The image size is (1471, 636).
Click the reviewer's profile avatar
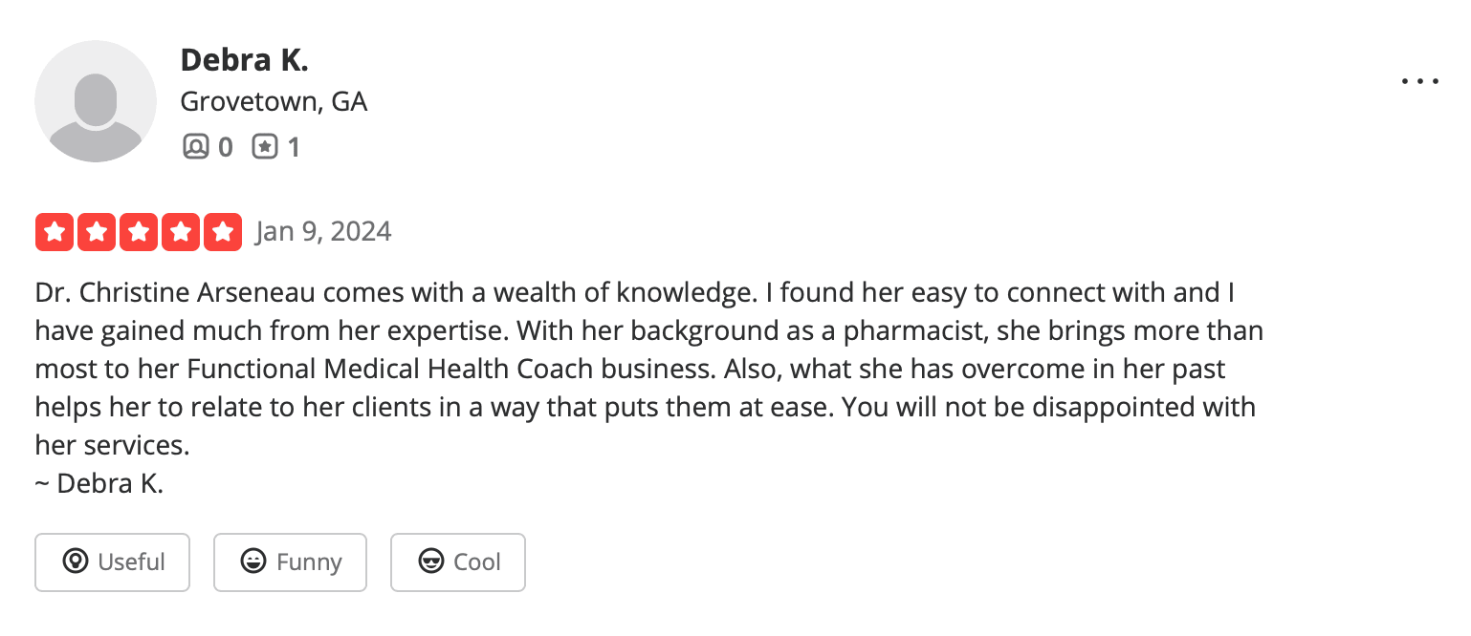click(96, 101)
